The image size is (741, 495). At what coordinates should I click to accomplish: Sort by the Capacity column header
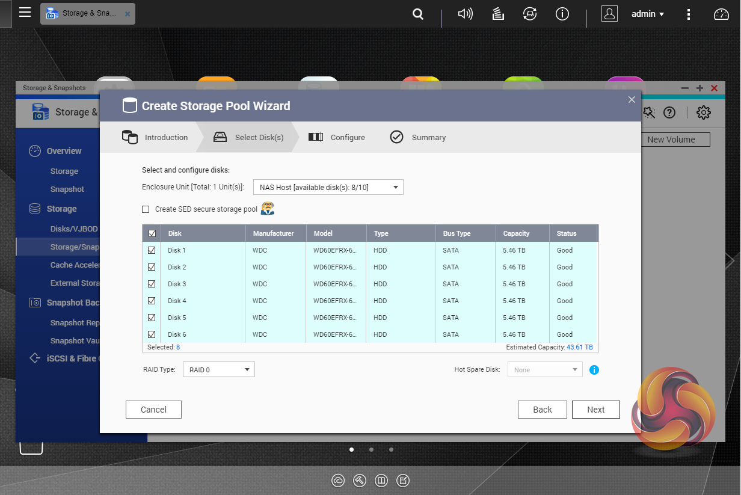522,233
